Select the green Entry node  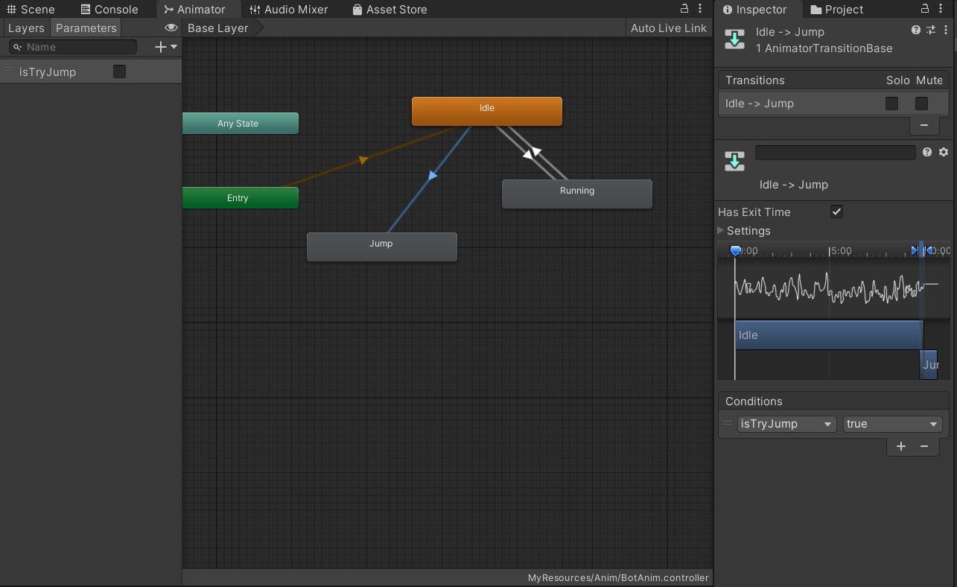[x=240, y=198]
